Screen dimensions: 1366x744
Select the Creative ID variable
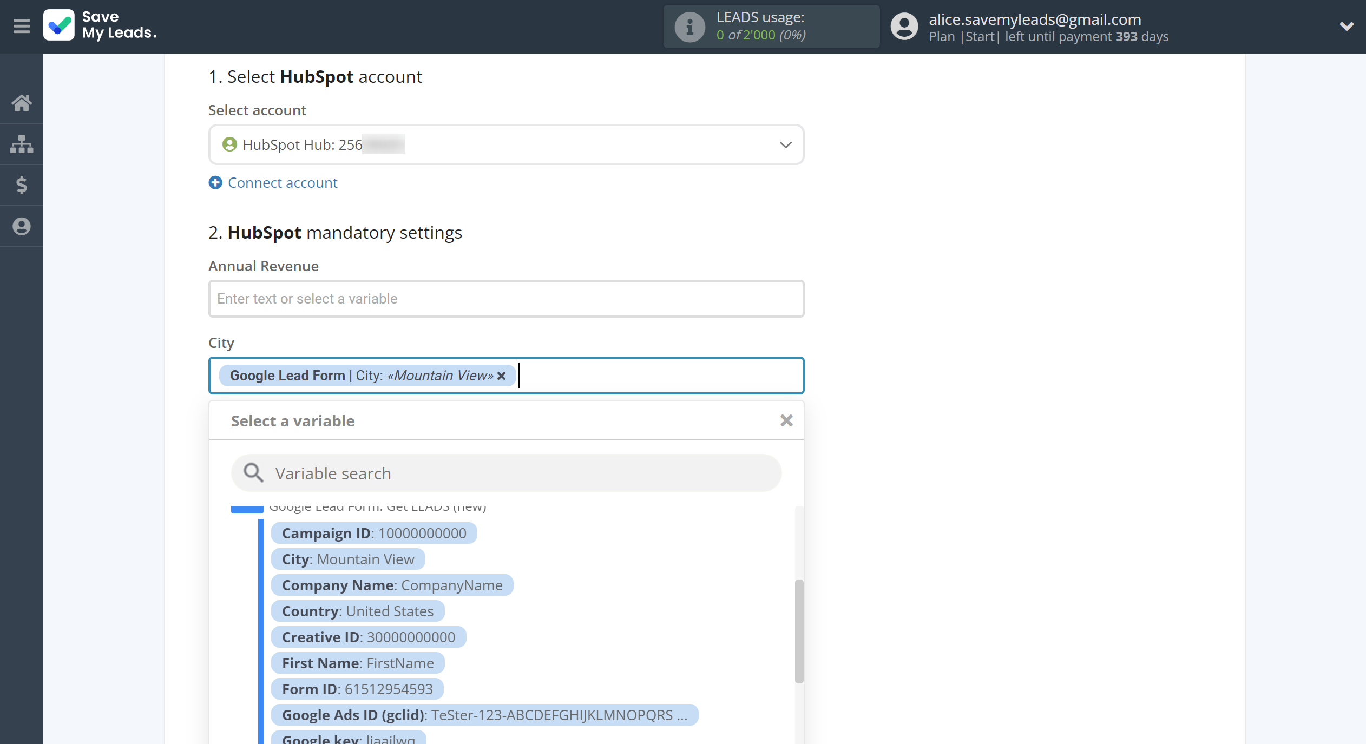click(369, 637)
